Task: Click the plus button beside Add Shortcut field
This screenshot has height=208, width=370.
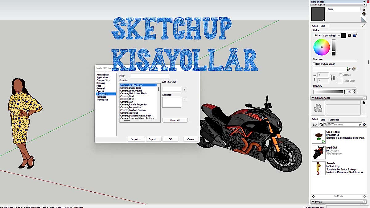Action: pos(184,90)
